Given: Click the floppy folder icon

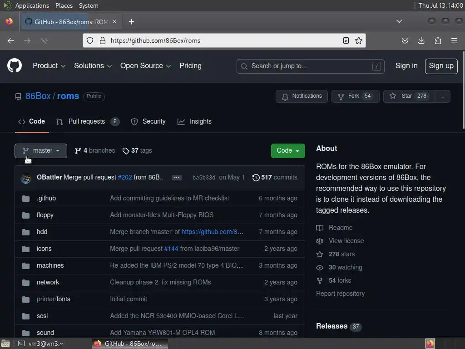Looking at the screenshot, I should [x=26, y=215].
